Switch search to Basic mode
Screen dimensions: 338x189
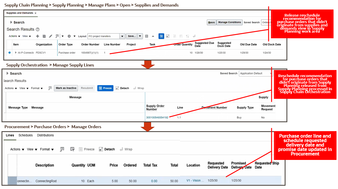(x=211, y=22)
